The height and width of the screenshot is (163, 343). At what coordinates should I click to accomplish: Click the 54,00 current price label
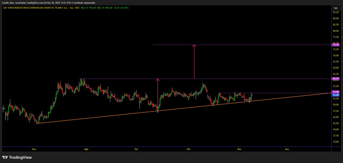coord(336,95)
